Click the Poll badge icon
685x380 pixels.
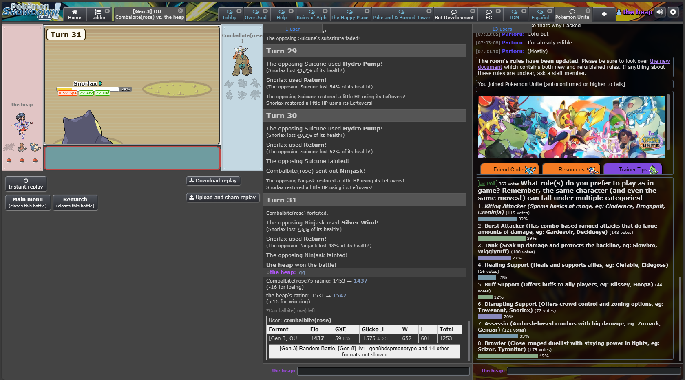pos(487,184)
